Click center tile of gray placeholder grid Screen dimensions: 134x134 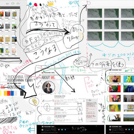click(x=111, y=25)
